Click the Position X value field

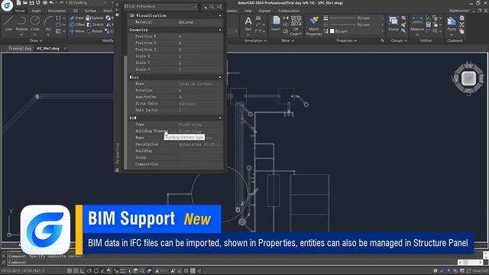tap(200, 37)
